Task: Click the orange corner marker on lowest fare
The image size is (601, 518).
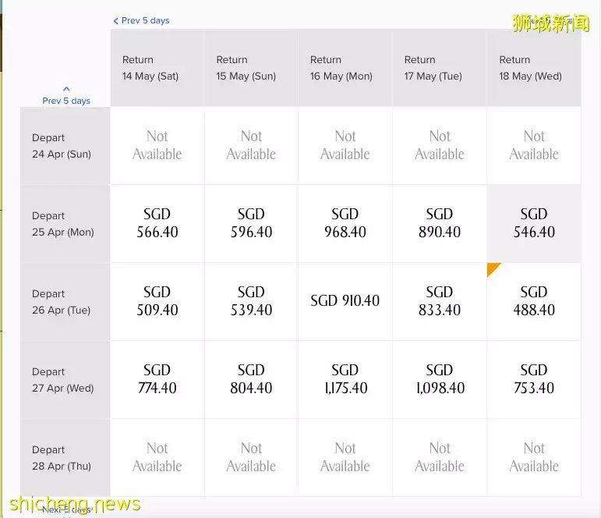Action: [x=492, y=268]
